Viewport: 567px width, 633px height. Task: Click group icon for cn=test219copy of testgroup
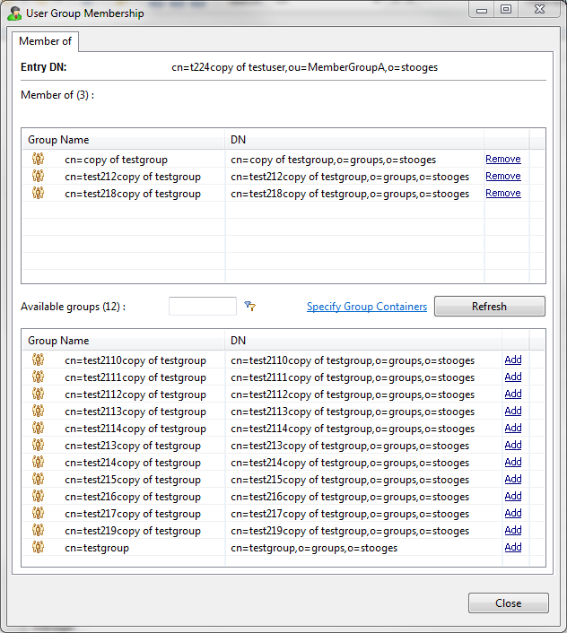(x=38, y=531)
